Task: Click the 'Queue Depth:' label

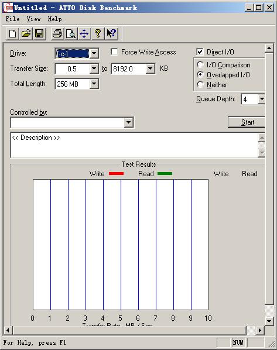Action: tap(216, 99)
